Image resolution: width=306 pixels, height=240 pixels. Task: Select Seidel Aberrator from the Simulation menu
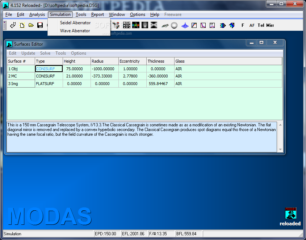click(x=75, y=23)
